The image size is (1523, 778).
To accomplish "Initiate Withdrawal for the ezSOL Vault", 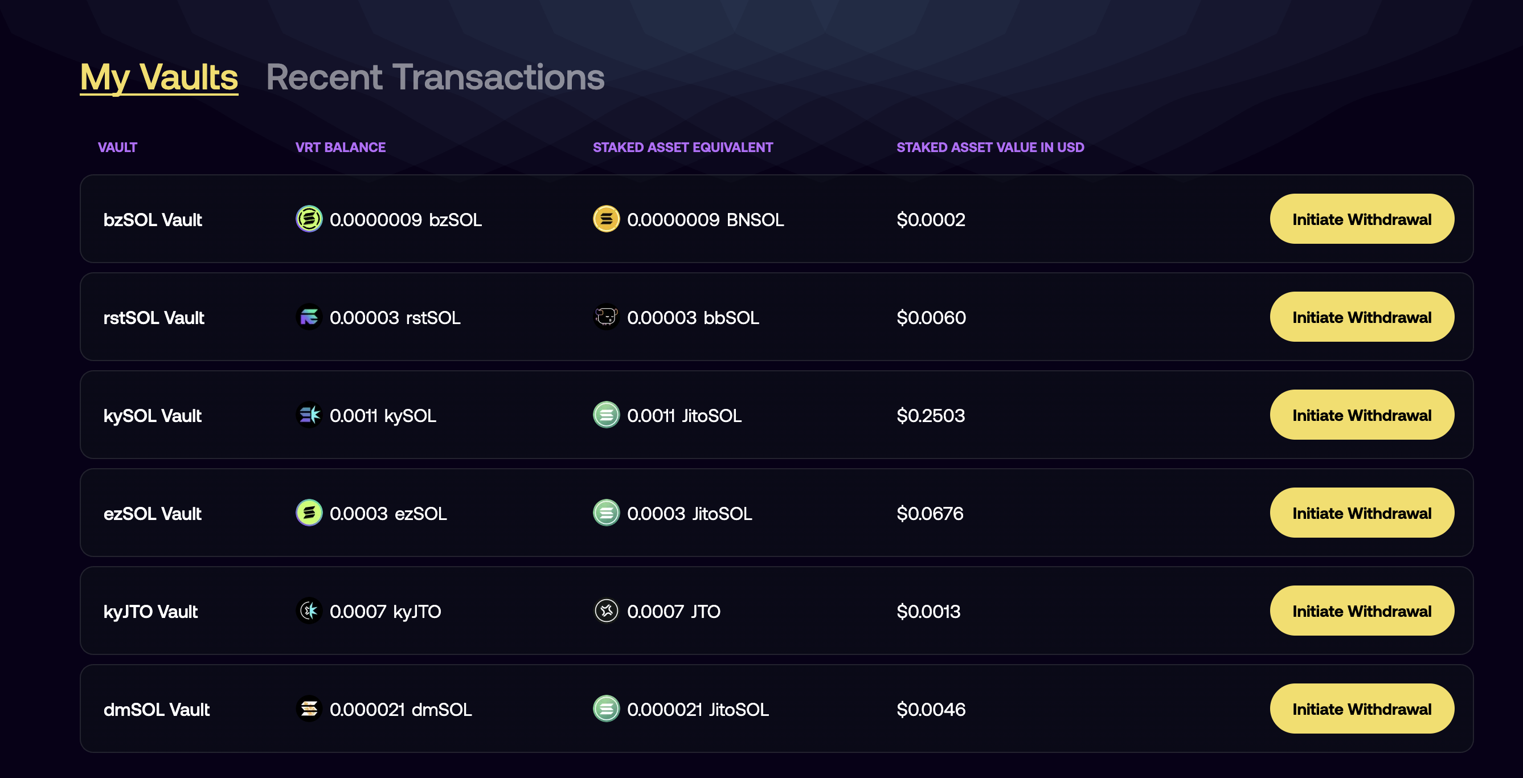I will click(x=1362, y=513).
